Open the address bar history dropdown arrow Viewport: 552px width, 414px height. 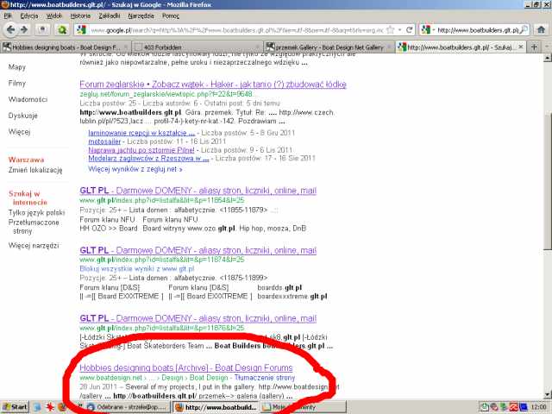[x=400, y=30]
